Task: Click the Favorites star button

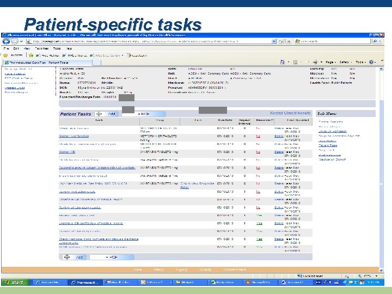Action: click(x=14, y=55)
